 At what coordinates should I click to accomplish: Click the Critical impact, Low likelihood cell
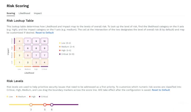(19, 41)
